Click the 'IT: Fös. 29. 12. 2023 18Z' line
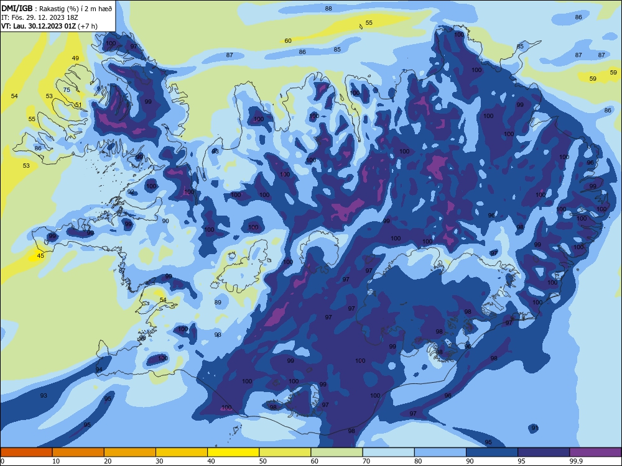 (39, 17)
